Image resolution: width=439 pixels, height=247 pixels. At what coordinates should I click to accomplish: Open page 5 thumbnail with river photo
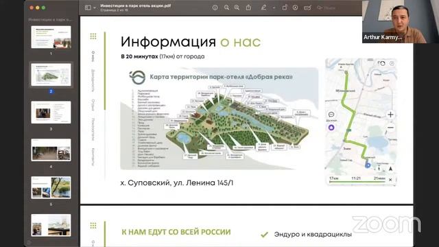51,187
